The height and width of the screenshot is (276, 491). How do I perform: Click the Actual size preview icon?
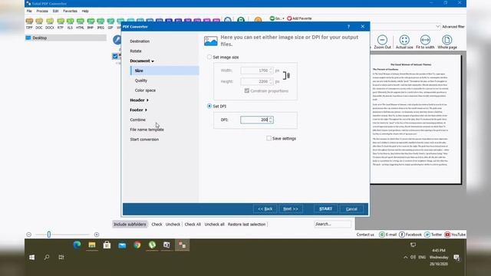[x=404, y=42]
